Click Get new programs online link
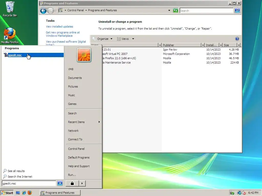This screenshot has width=262, height=196. pos(63,34)
